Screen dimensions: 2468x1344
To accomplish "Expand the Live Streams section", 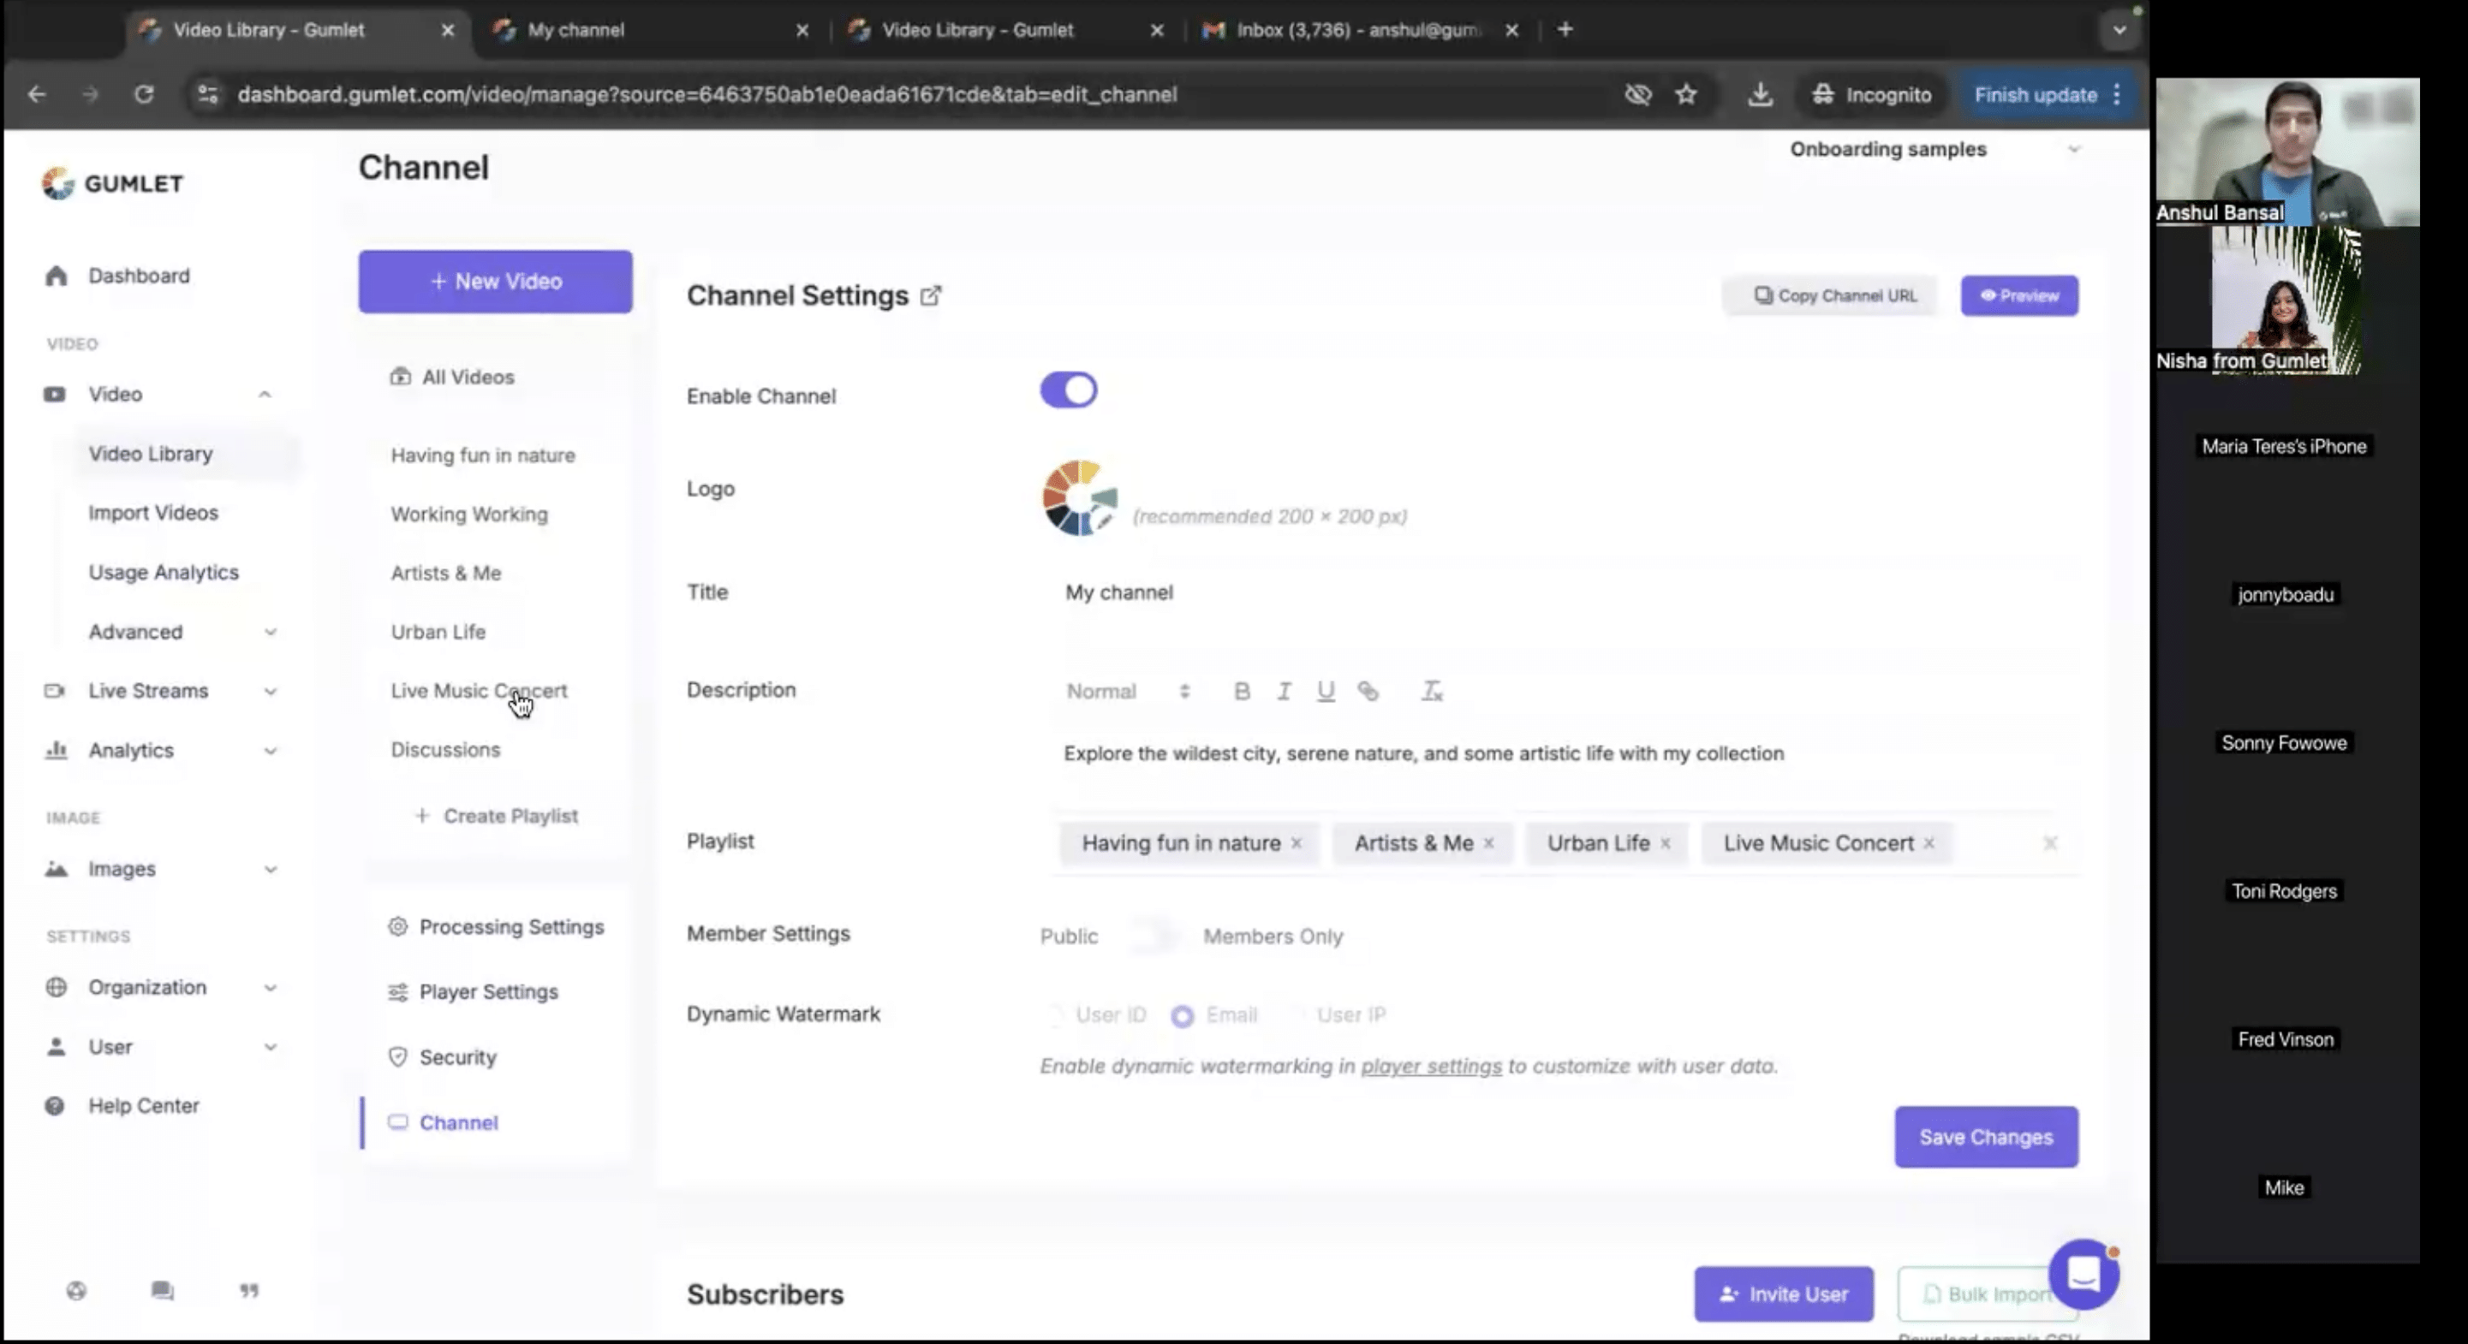I will (x=270, y=692).
